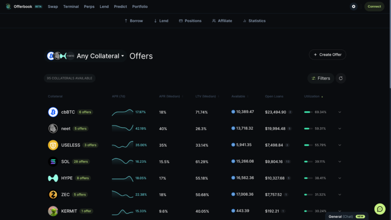Sort by APR (Median) column
Screen dimensions: 391x220
pyautogui.click(x=171, y=96)
